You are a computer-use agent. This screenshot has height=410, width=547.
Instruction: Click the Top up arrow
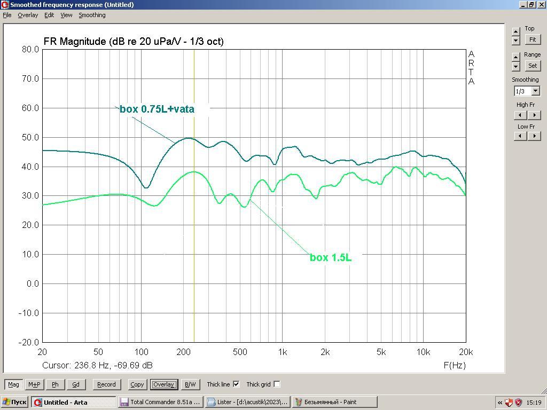[x=516, y=31]
